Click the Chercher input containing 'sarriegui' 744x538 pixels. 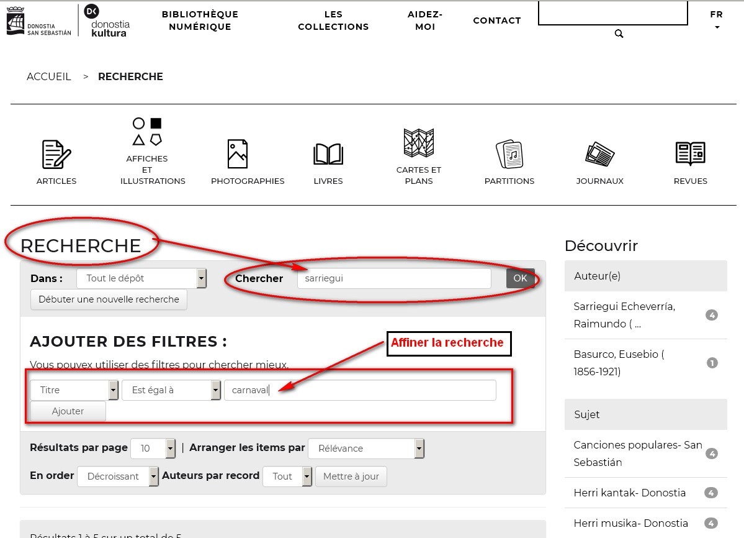pos(393,278)
